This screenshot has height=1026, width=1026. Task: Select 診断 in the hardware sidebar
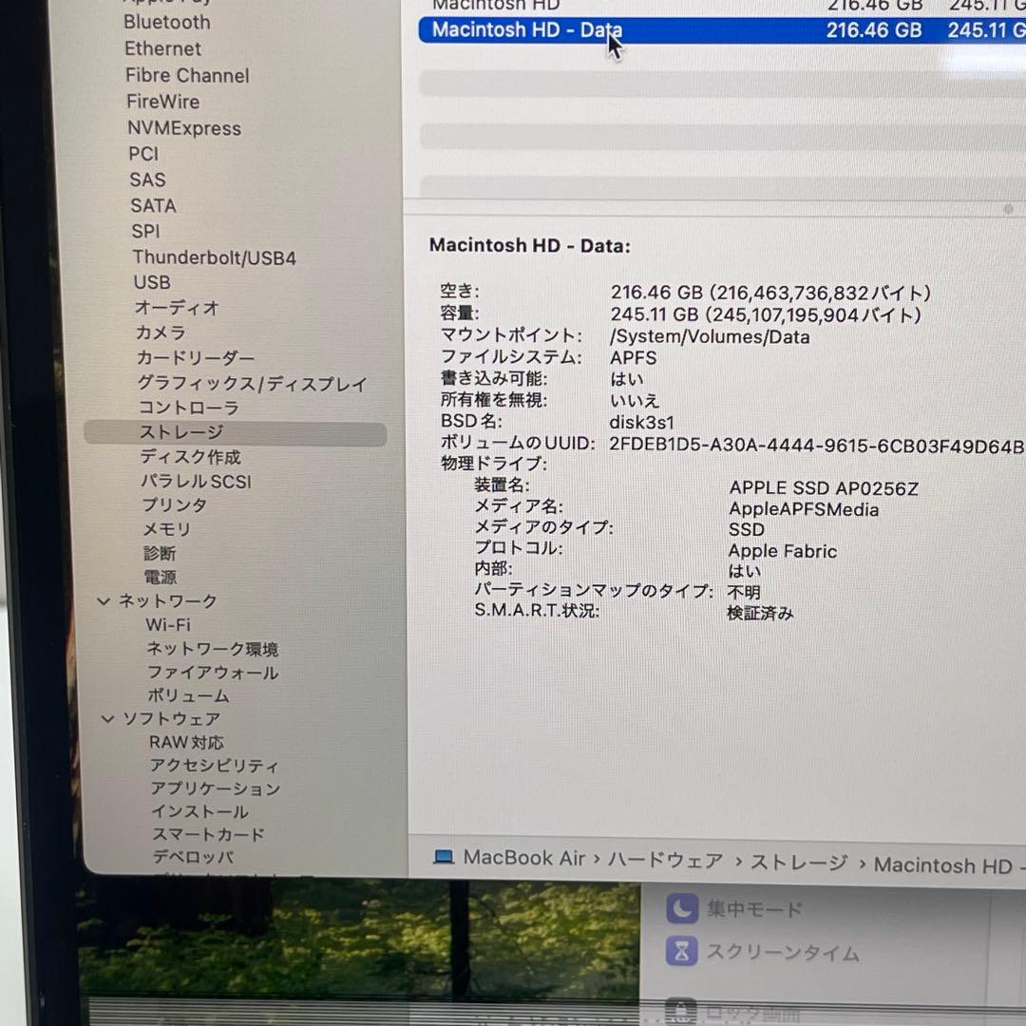pyautogui.click(x=161, y=553)
